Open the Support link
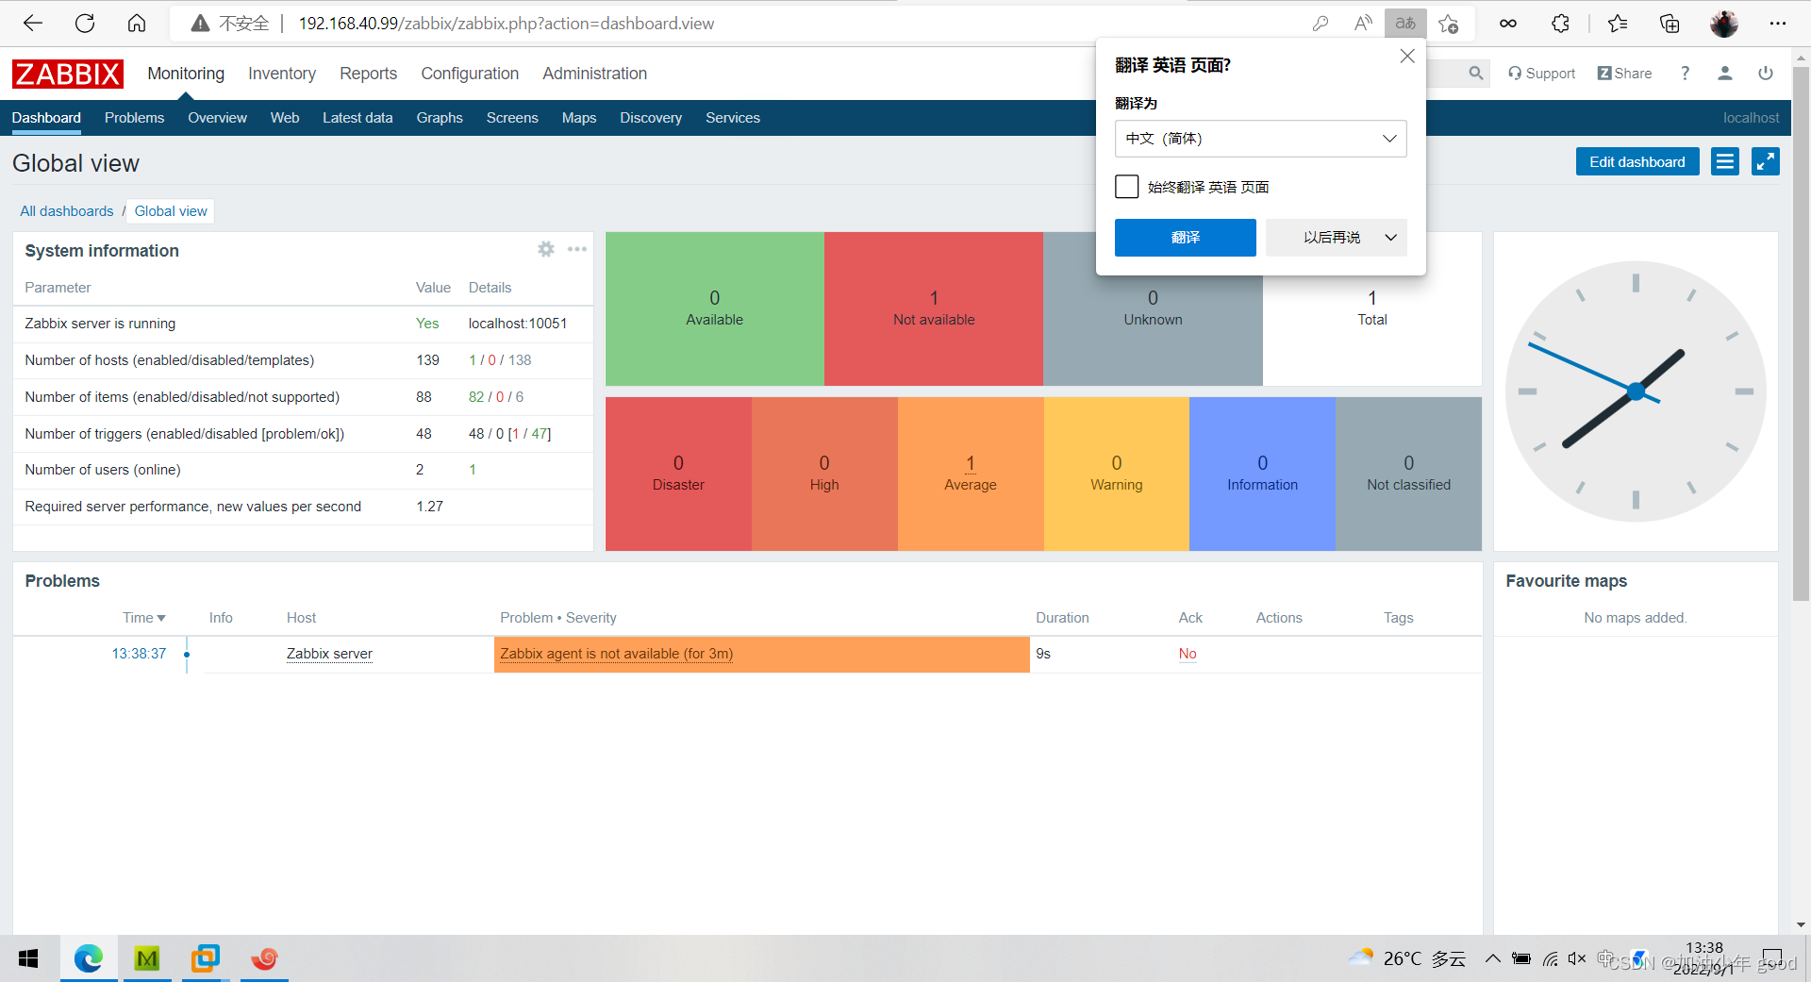Screen dimensions: 1811x982 click(1542, 73)
